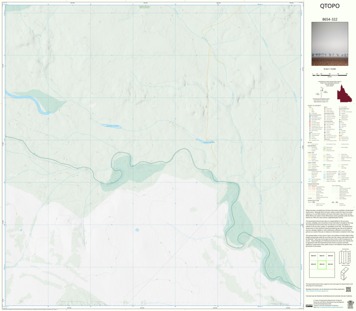The height and width of the screenshot is (311, 356).
Task: Click the green-highlighted cell in the sheet index
Action: 322,265
